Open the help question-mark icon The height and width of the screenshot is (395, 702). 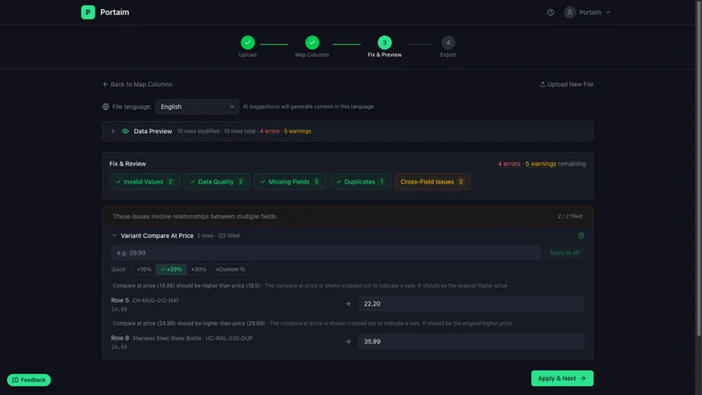click(550, 12)
